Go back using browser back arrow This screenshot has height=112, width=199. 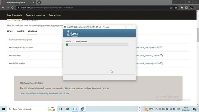(x=3, y=7)
